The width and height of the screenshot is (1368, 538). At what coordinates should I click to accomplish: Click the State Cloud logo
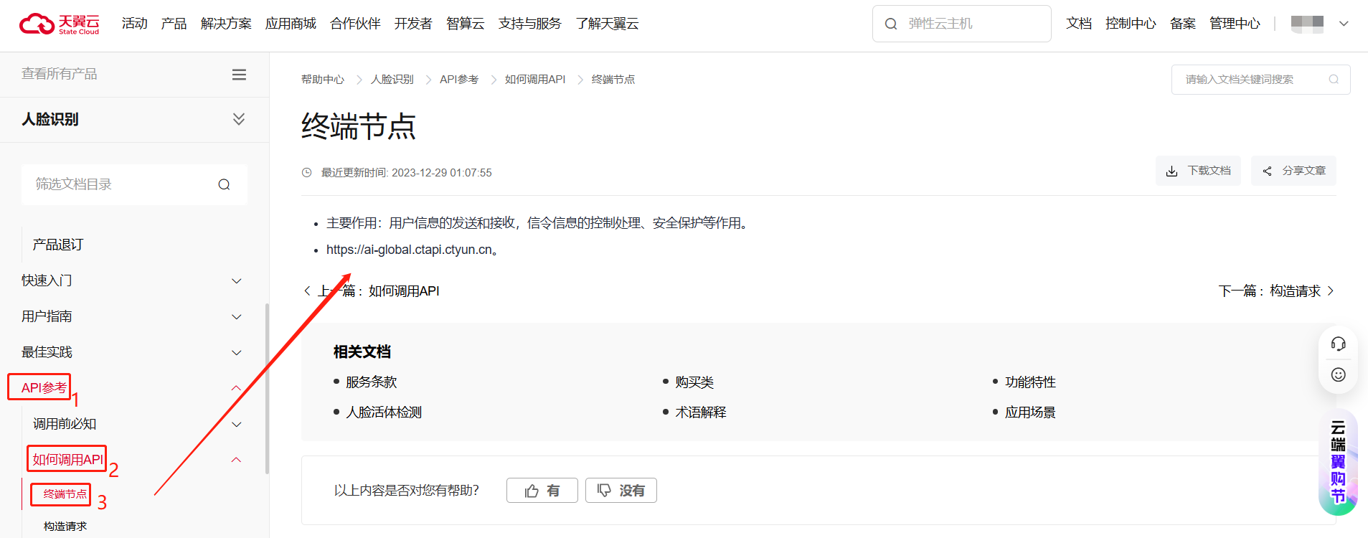60,24
